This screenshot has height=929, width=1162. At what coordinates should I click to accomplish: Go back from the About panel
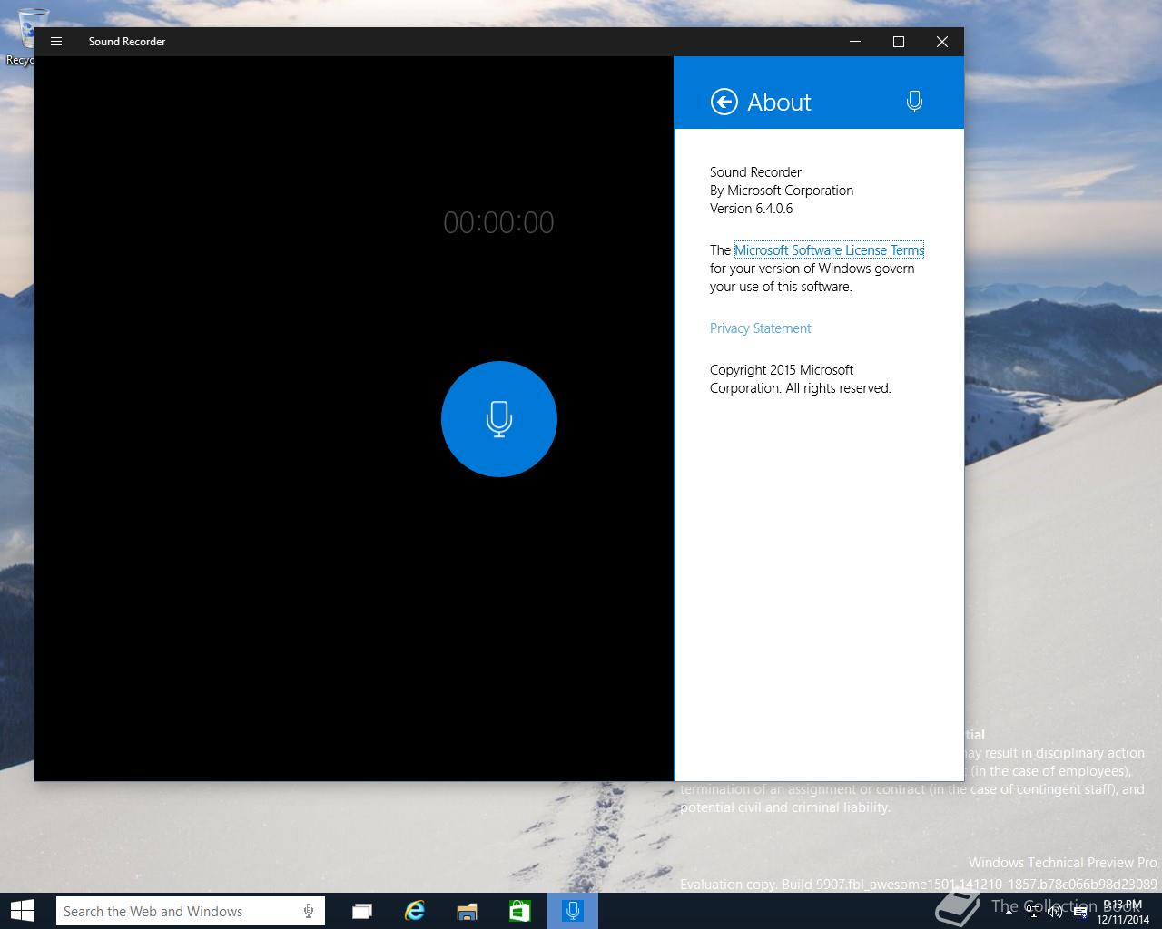724,102
